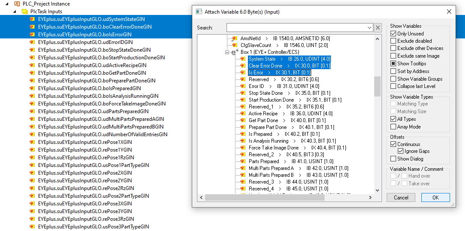The width and height of the screenshot is (465, 231).
Task: Select Error ID in the variable list
Action: pos(256,86)
